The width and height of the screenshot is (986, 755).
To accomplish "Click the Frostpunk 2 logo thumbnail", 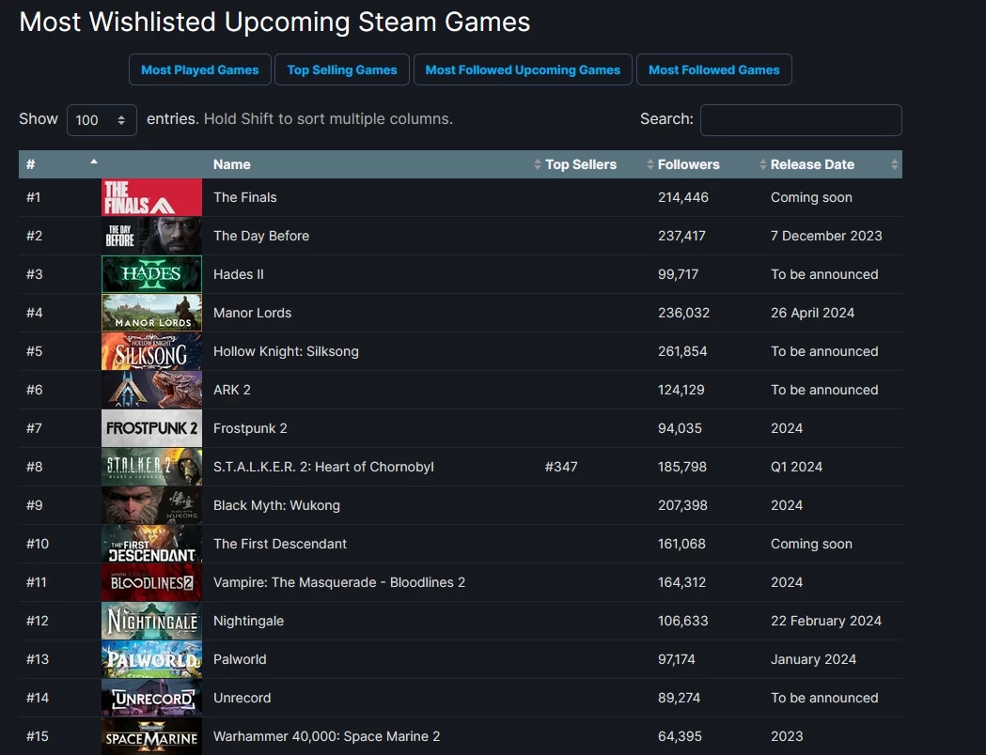I will [151, 428].
